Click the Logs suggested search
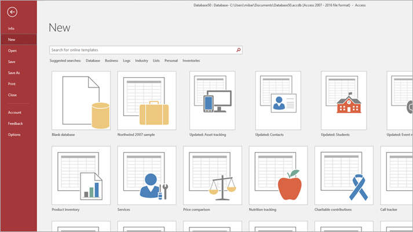413x232 pixels. pyautogui.click(x=127, y=61)
